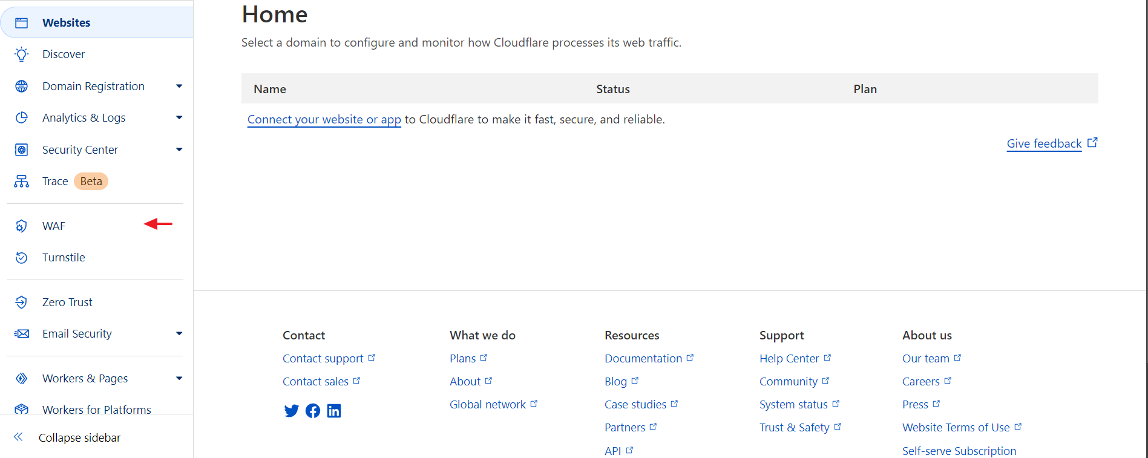Click the Name column header
1148x458 pixels.
click(270, 90)
